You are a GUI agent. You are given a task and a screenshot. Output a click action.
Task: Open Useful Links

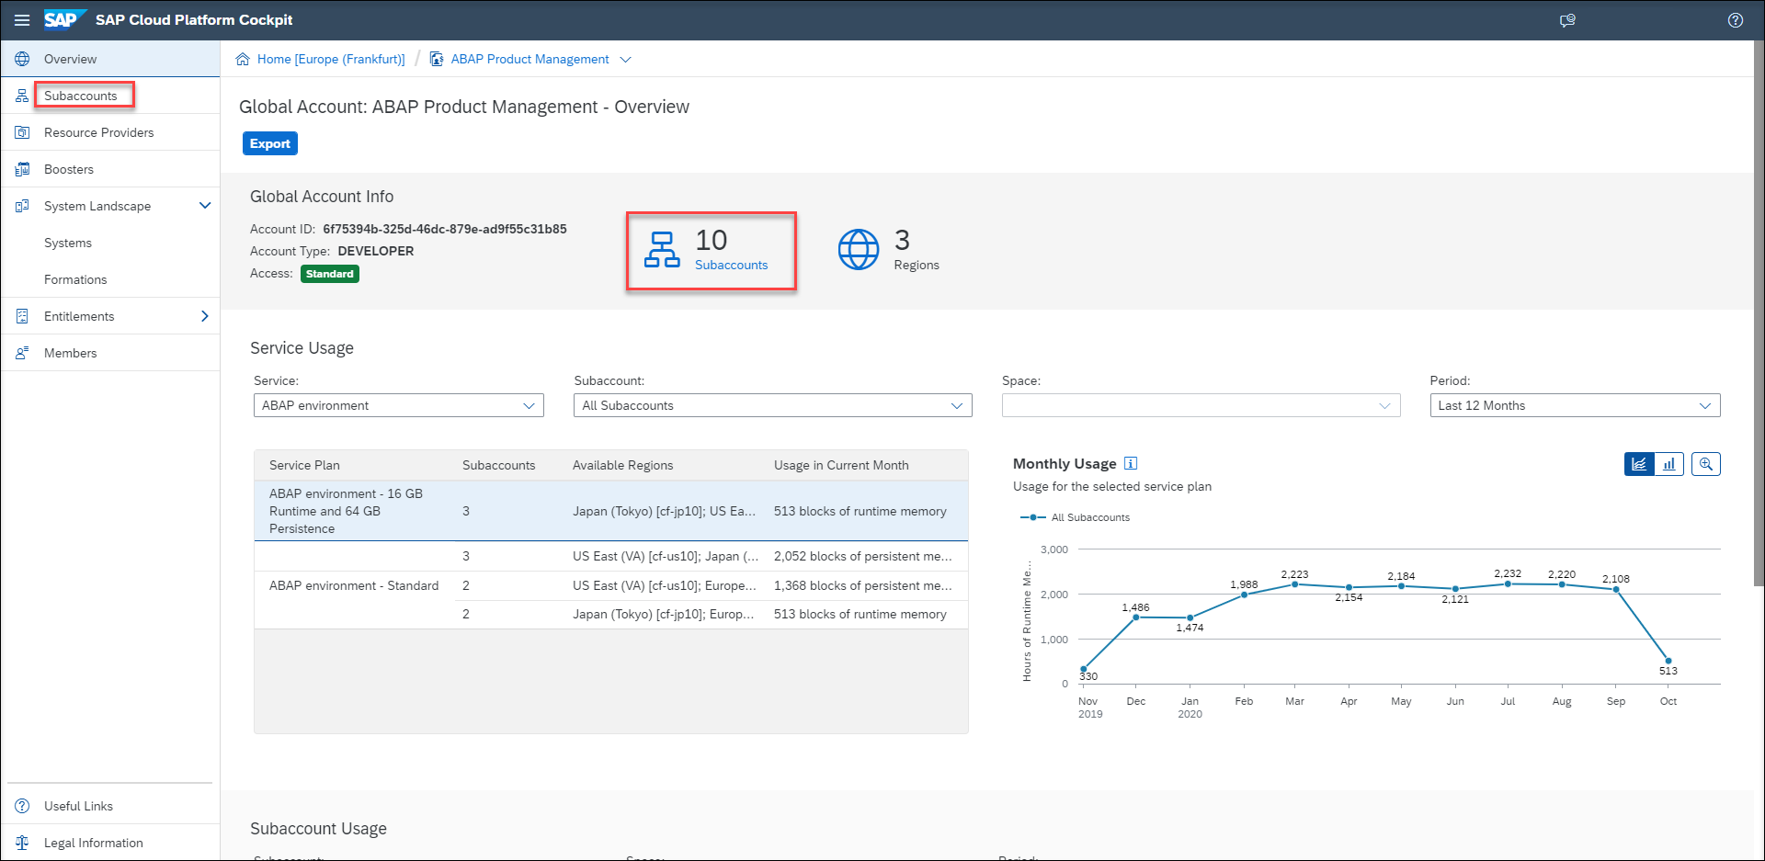(x=78, y=806)
